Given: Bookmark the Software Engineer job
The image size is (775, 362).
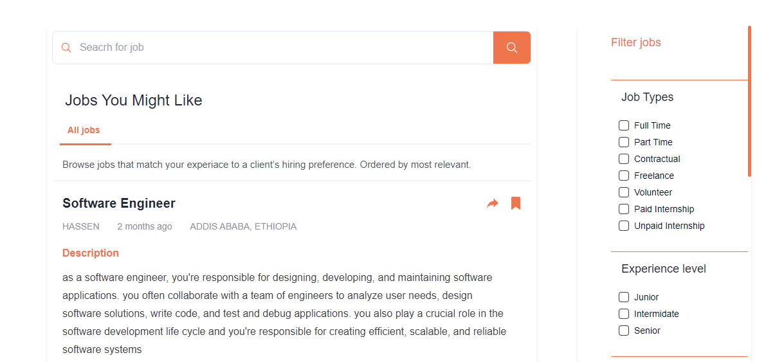Looking at the screenshot, I should pos(516,203).
